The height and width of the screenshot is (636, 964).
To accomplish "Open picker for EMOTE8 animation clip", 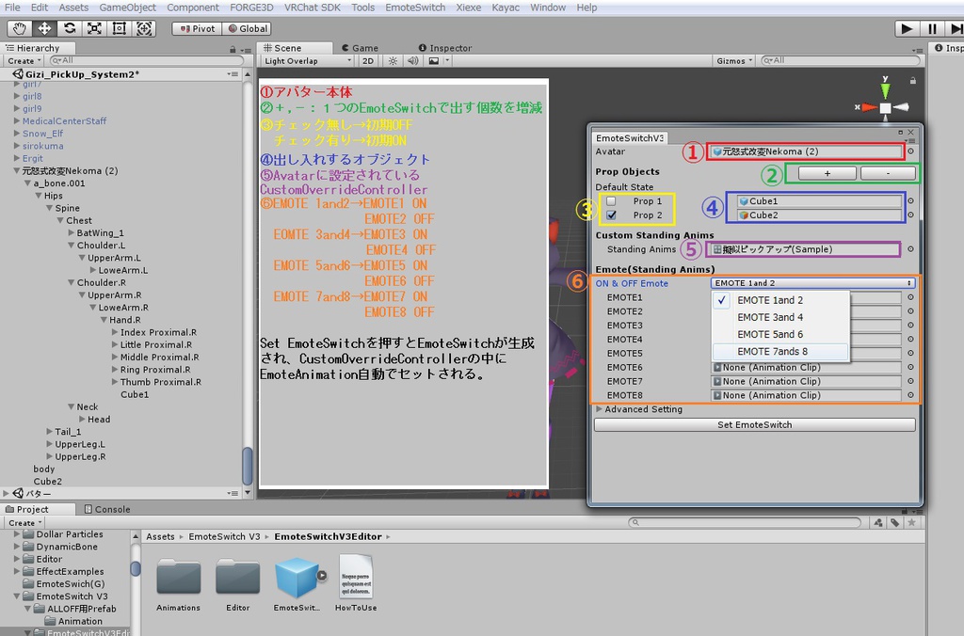I will click(910, 395).
